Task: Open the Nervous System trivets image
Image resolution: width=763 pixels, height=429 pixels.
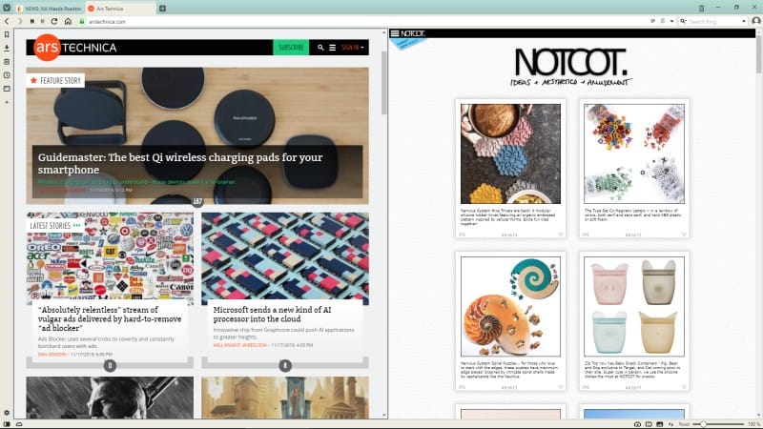Action: 510,153
